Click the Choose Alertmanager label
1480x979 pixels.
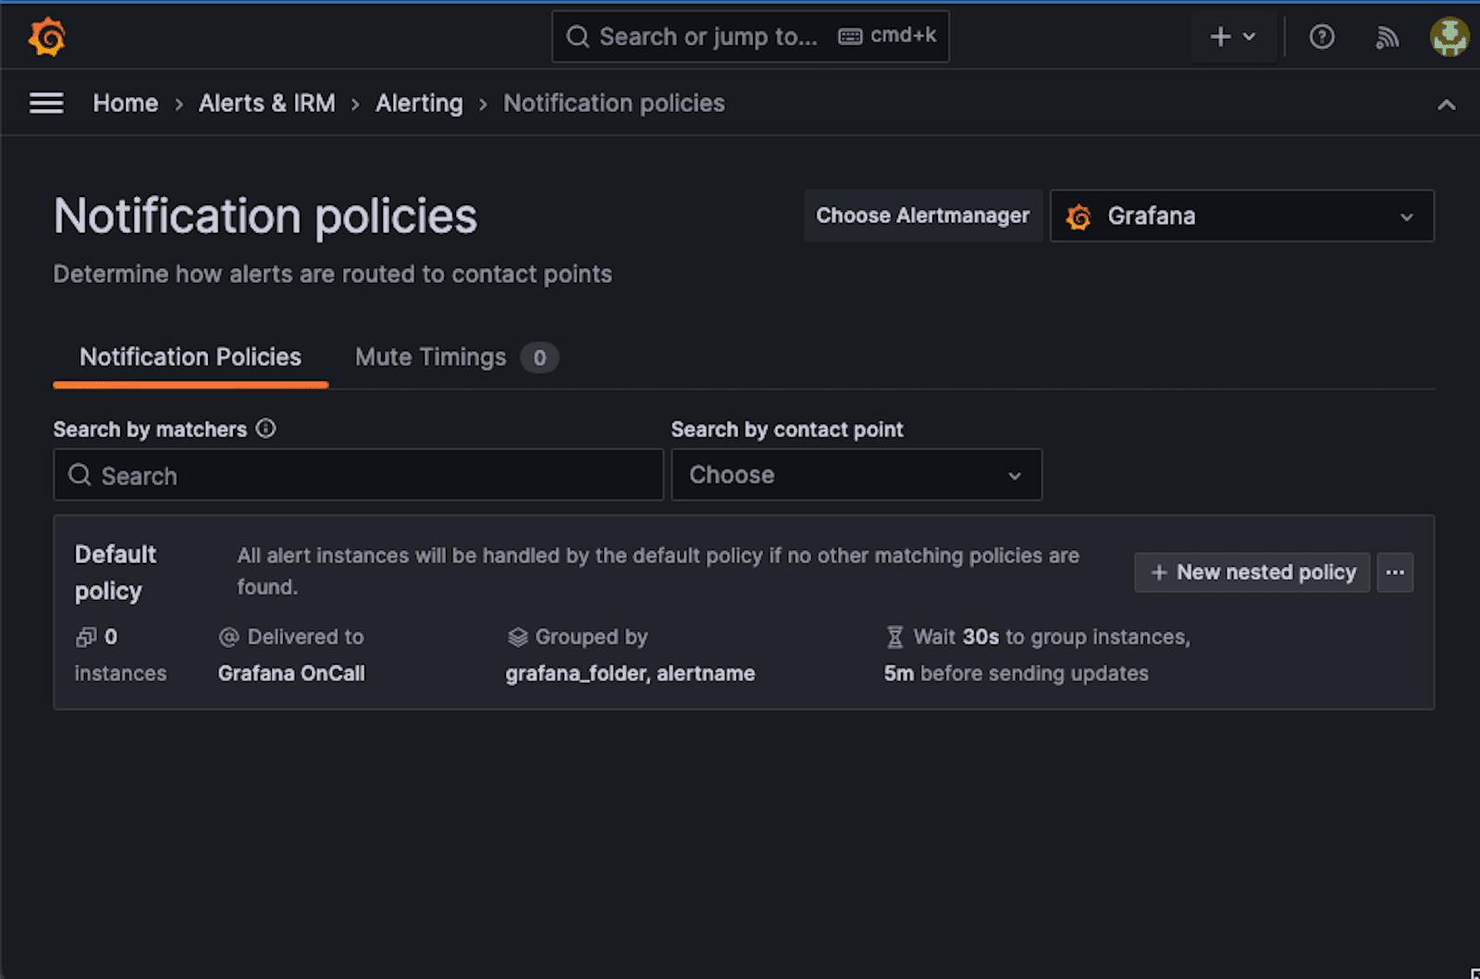922,215
